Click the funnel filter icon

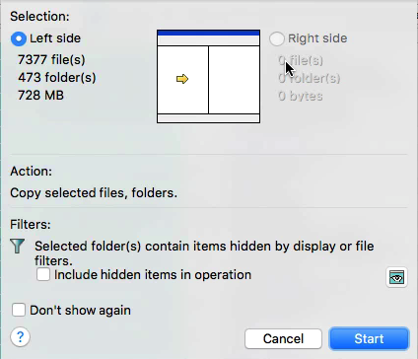pyautogui.click(x=17, y=247)
